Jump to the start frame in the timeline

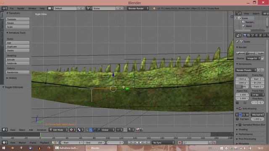[129, 143]
